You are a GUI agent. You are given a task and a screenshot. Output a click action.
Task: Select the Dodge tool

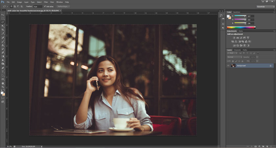pyautogui.click(x=3, y=64)
